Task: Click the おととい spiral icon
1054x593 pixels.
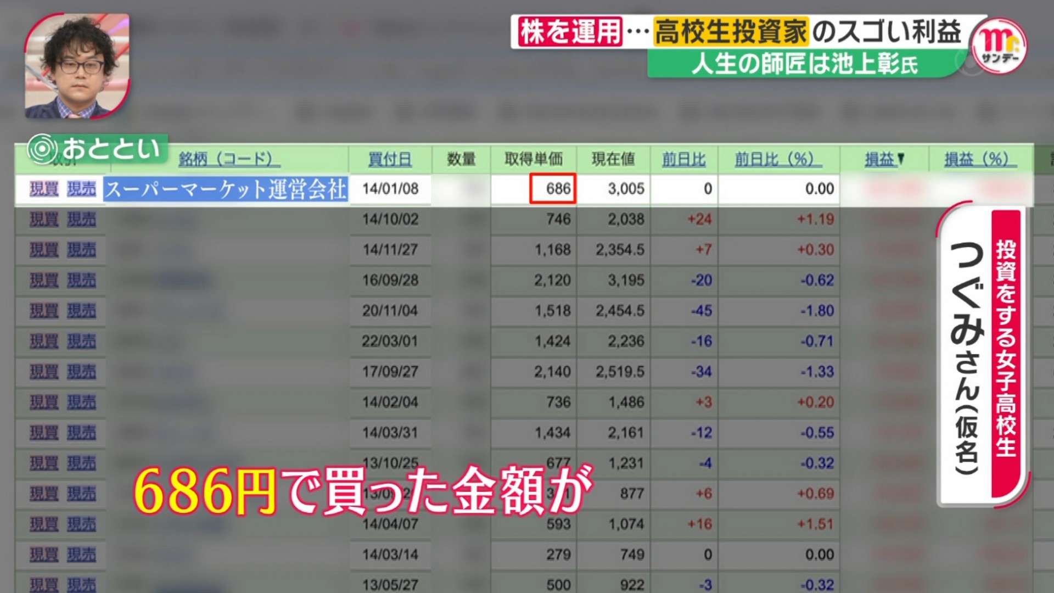Action: (43, 149)
